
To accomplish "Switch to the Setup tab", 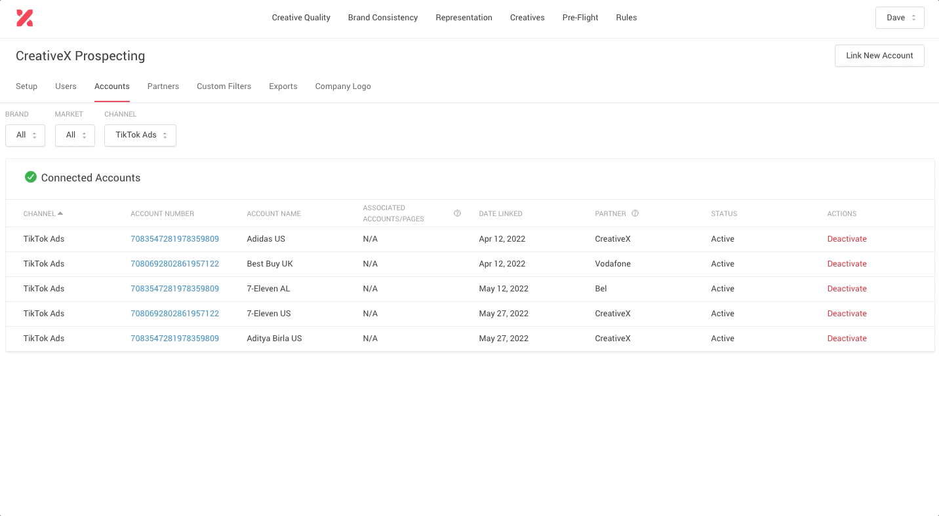I will click(x=26, y=86).
